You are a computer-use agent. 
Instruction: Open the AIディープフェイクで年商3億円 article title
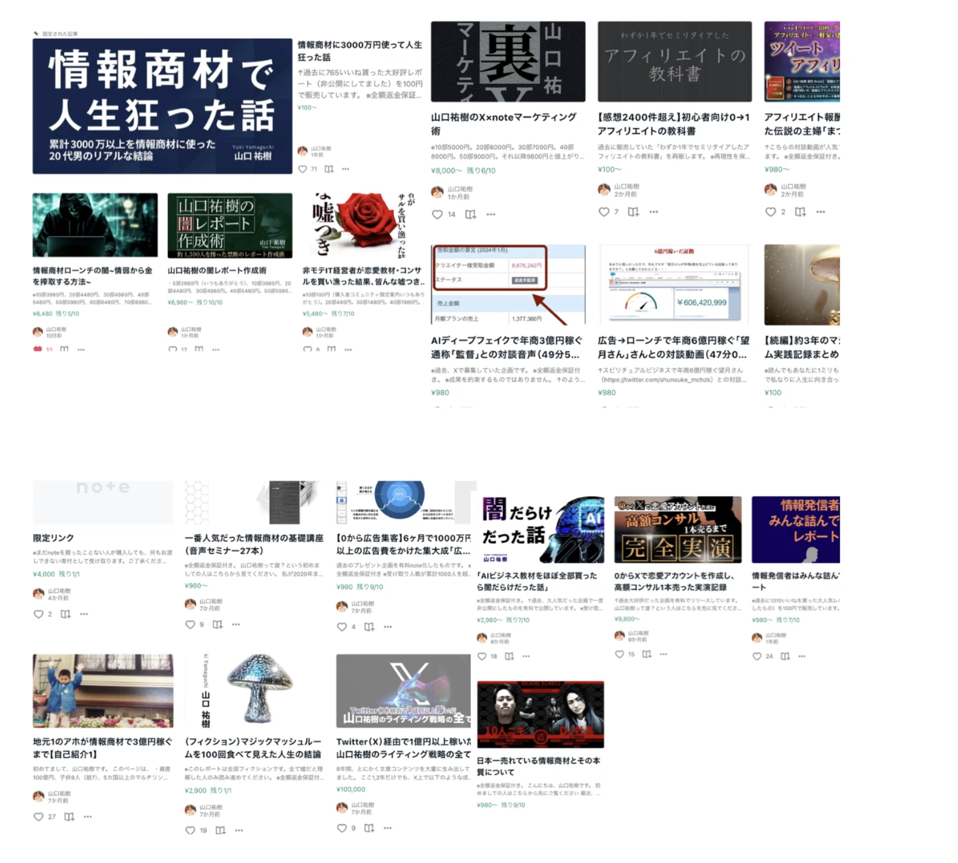point(506,347)
